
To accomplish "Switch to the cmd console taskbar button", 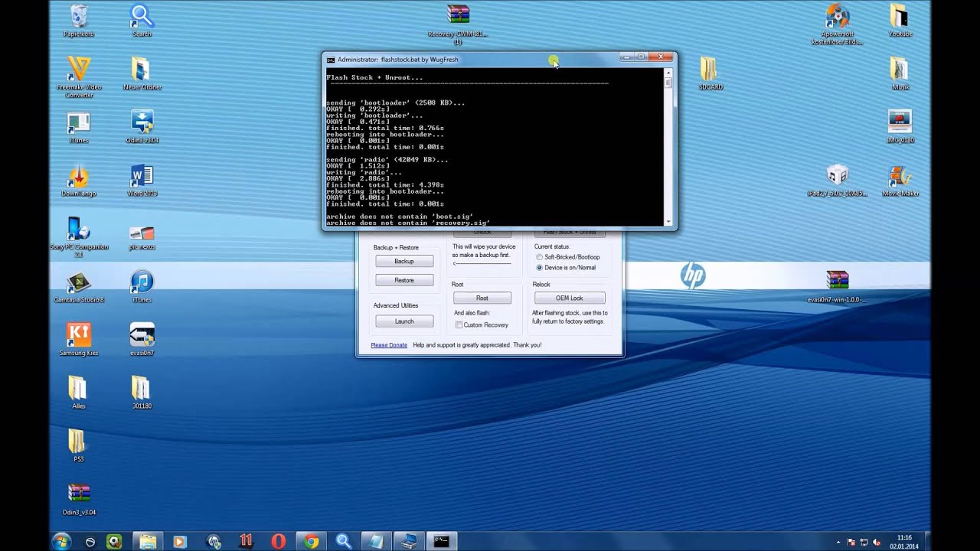I will coord(442,541).
